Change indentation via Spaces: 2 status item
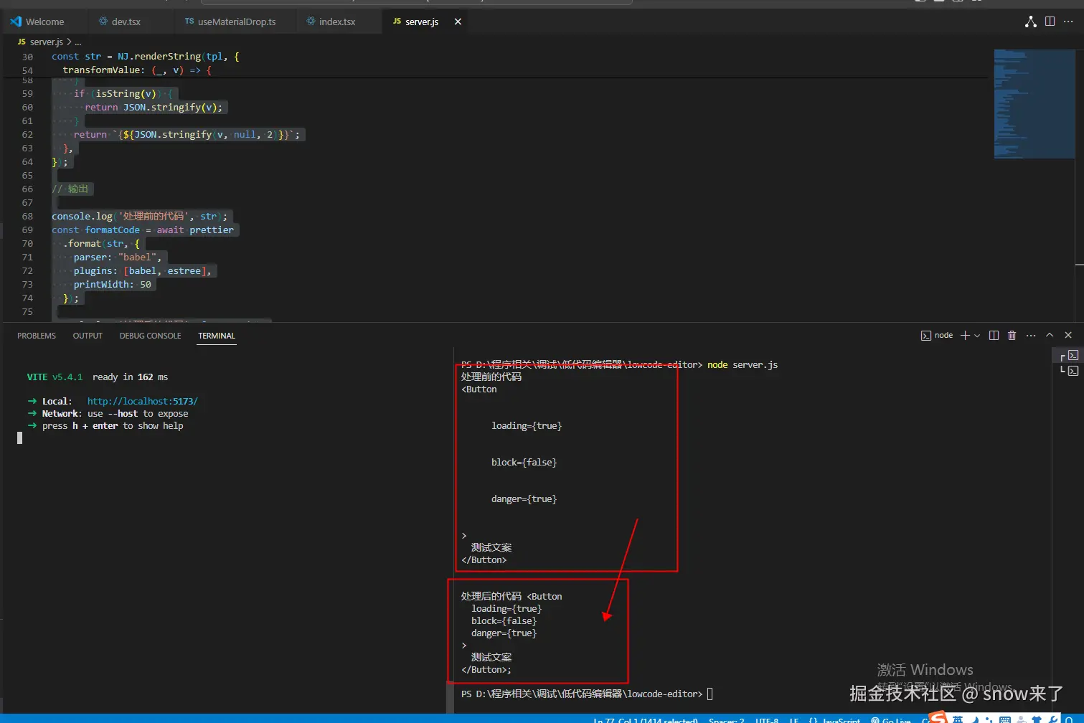The width and height of the screenshot is (1084, 723). coord(726,720)
